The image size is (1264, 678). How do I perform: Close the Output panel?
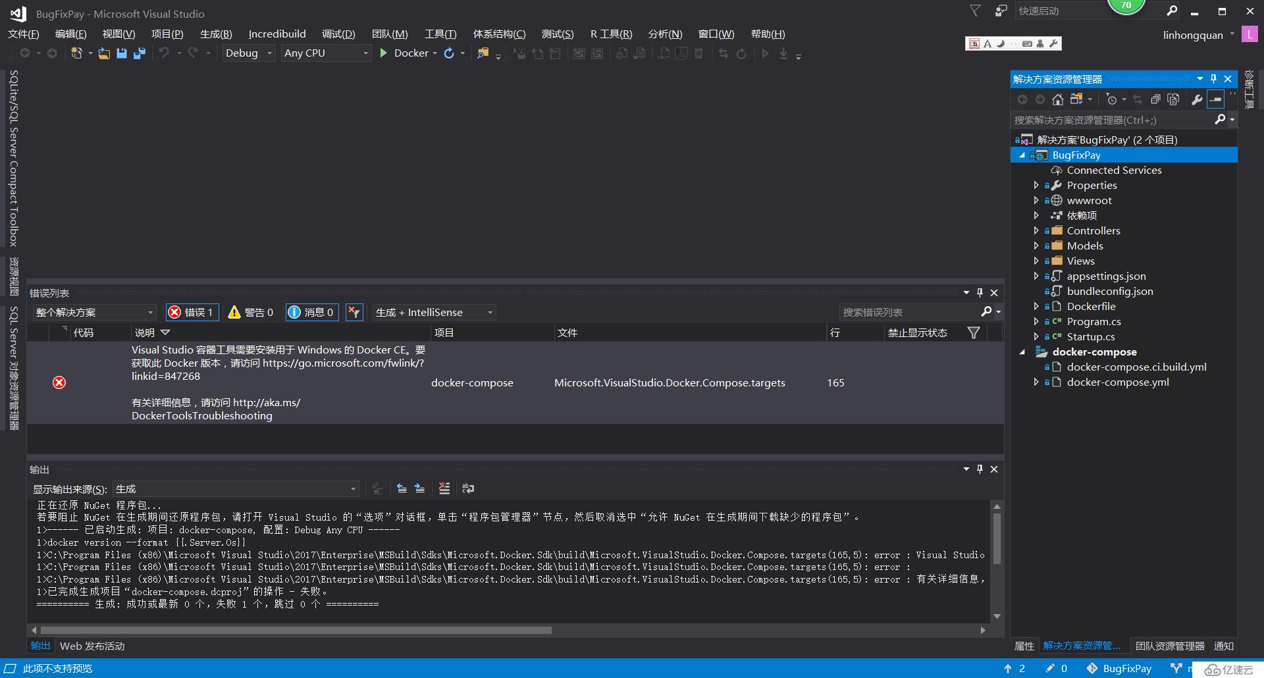[994, 469]
